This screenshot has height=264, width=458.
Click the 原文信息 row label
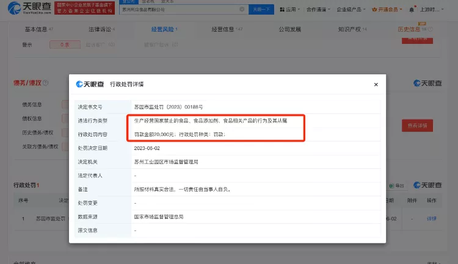(87, 230)
